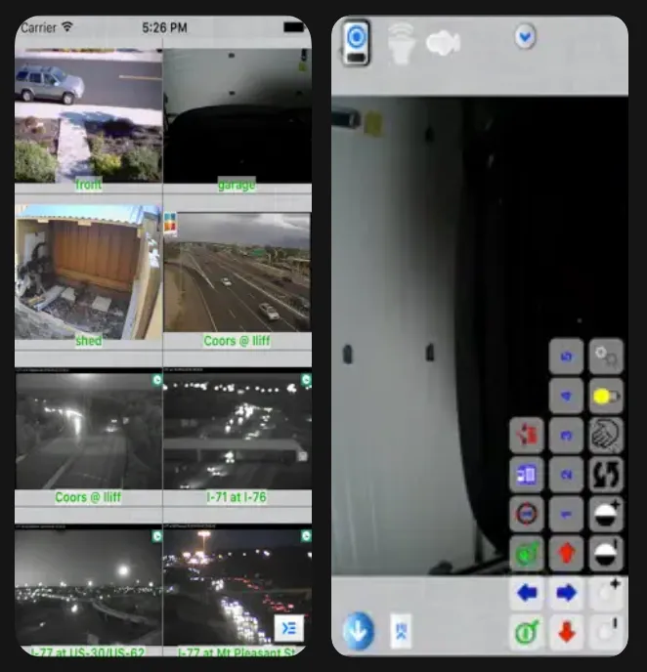Pan camera left with blue left arrow
Image resolution: width=647 pixels, height=672 pixels.
[527, 592]
